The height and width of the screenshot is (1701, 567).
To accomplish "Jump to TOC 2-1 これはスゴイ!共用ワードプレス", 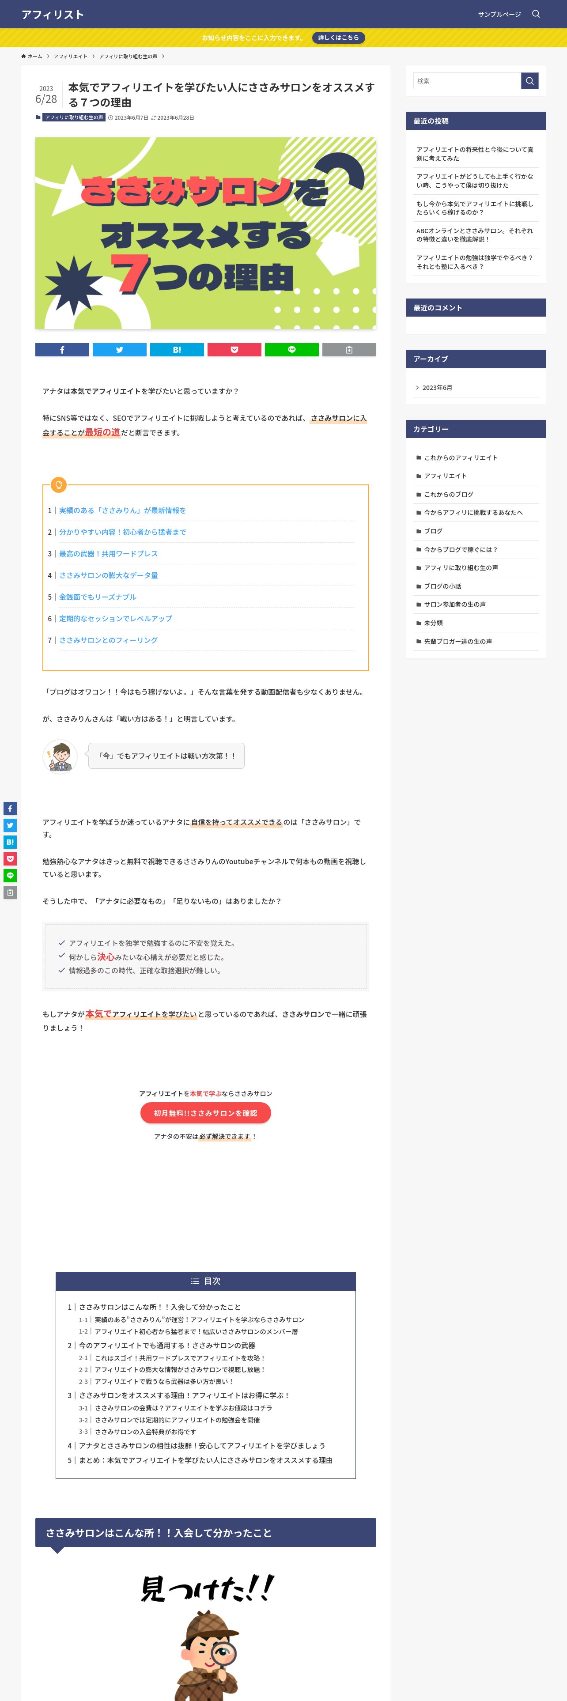I will pyautogui.click(x=180, y=1358).
